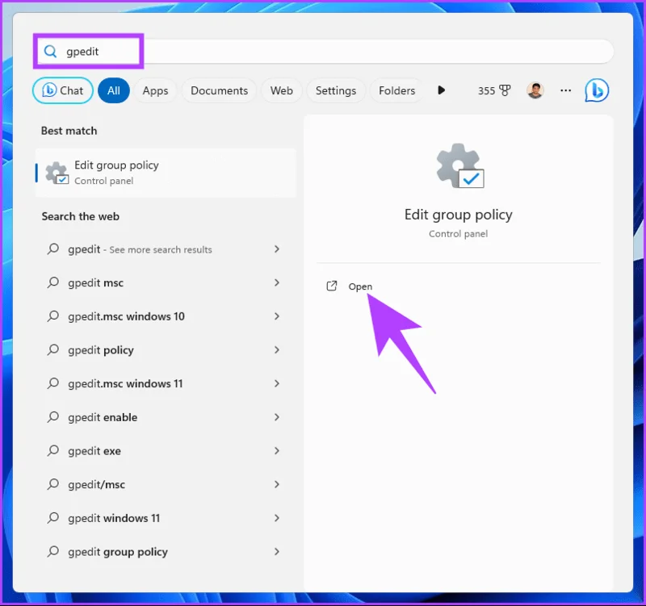Click search icon beside 'gpedit - See more'
The height and width of the screenshot is (606, 646).
point(52,249)
